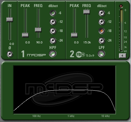Click the band 2 FREQ slider handle
The width and height of the screenshot is (131, 122).
(87, 12)
